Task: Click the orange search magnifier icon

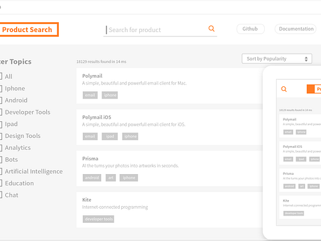Action: pos(211,29)
